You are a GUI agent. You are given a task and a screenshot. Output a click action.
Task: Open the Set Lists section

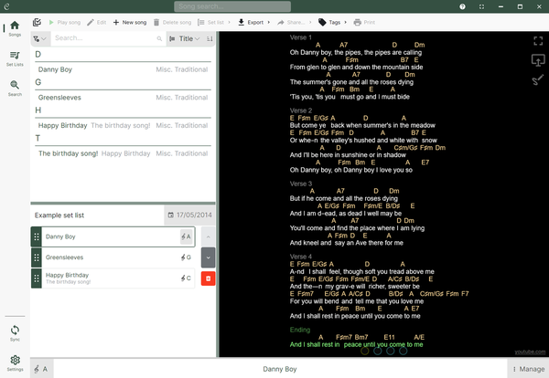coord(15,58)
